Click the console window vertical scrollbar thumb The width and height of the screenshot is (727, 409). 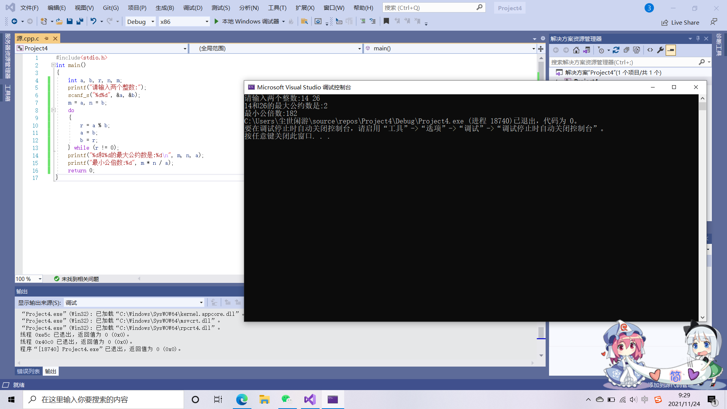coord(702,106)
